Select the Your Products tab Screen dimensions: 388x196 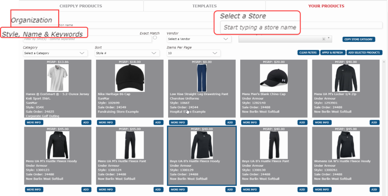click(326, 6)
